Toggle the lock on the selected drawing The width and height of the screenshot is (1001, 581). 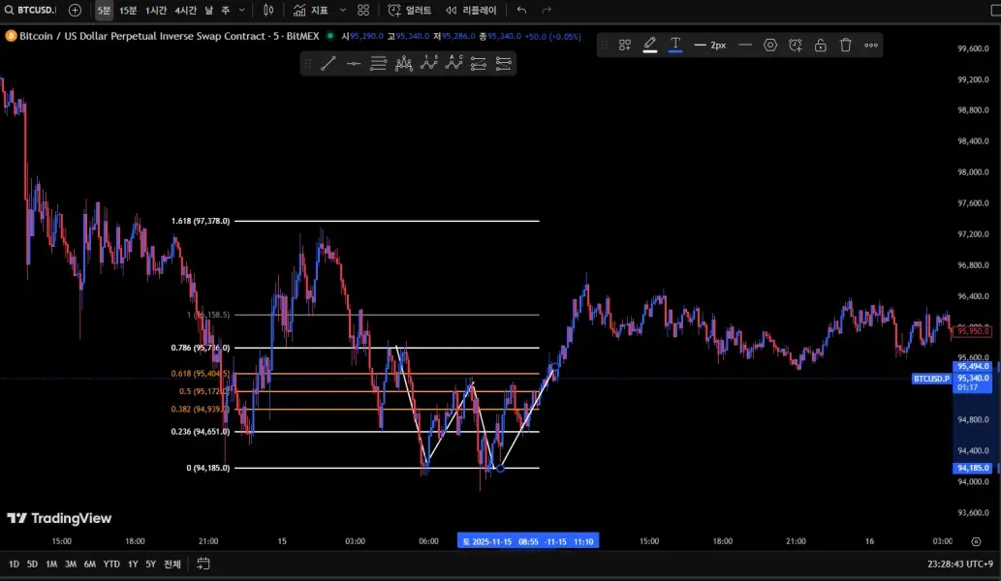tap(821, 45)
